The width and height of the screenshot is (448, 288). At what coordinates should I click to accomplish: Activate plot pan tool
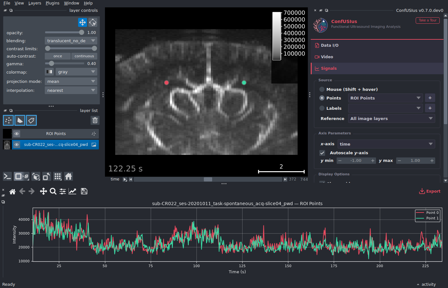[x=44, y=191]
